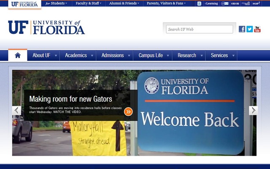Focus the Search UF Web field
Image resolution: width=270 pixels, height=169 pixels.
click(x=200, y=29)
